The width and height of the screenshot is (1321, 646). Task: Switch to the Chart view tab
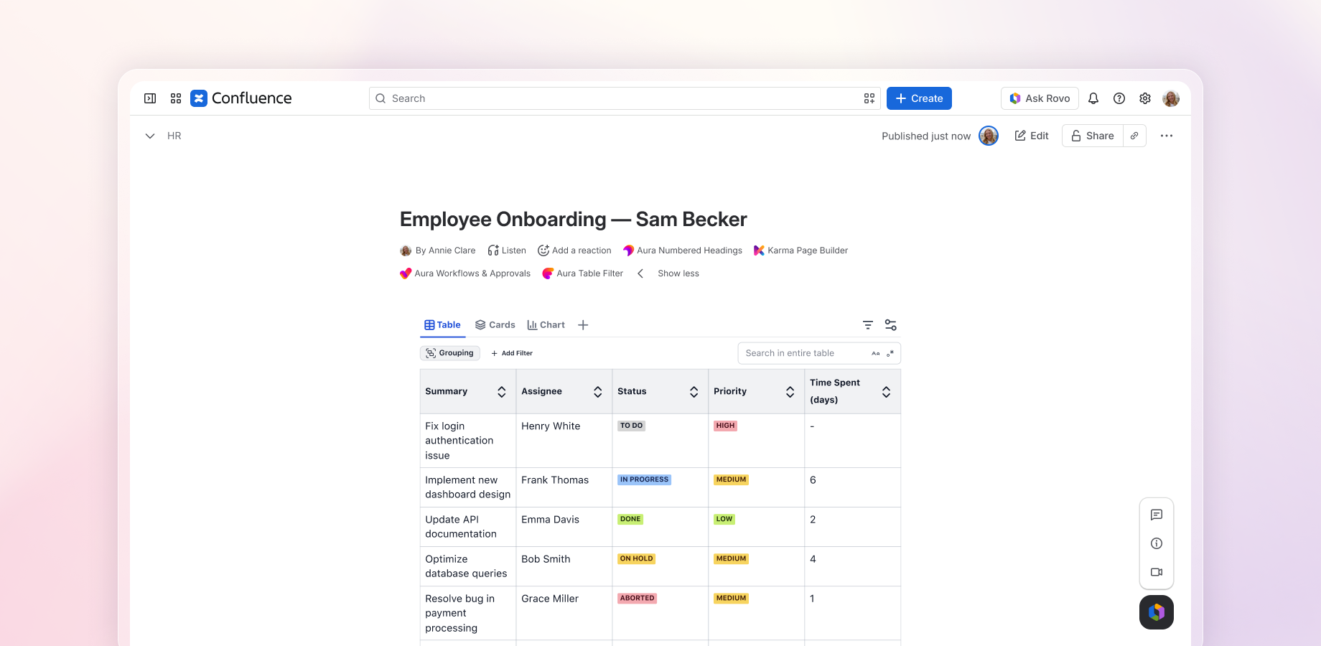pos(546,325)
